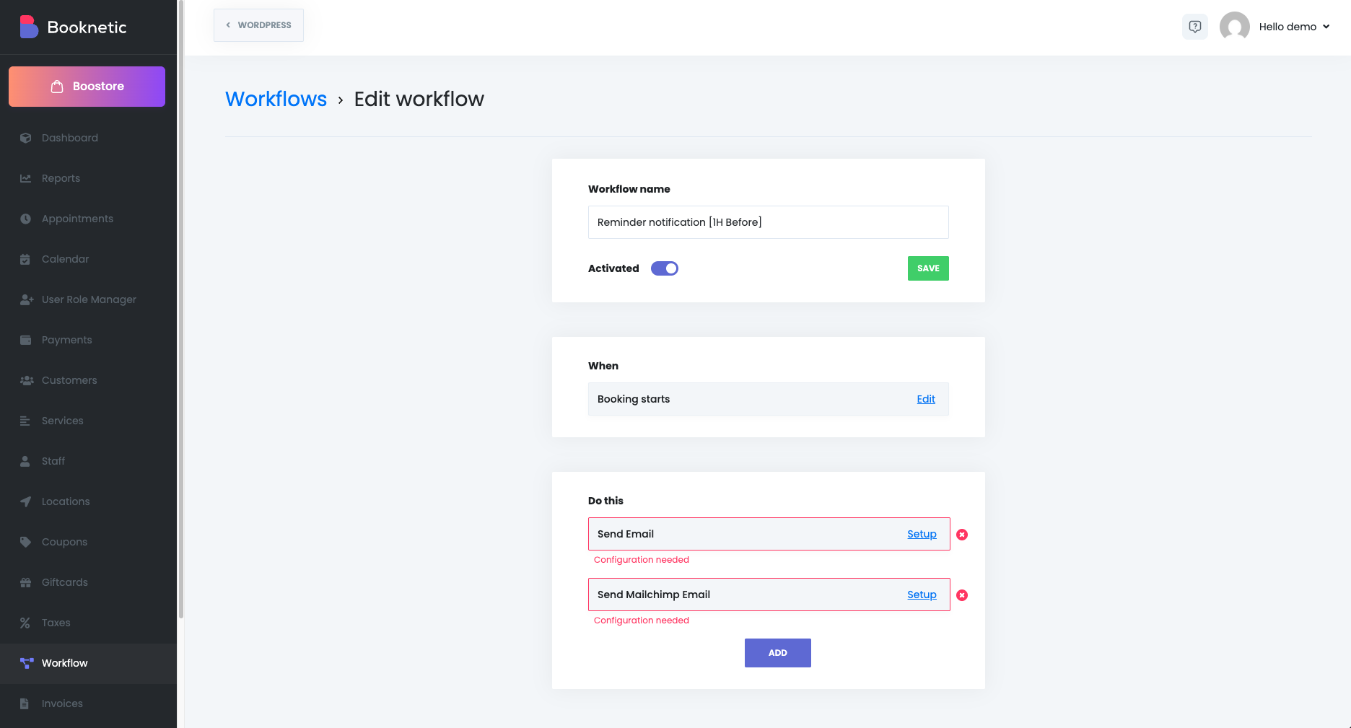
Task: Click the user avatar icon
Action: pos(1235,27)
